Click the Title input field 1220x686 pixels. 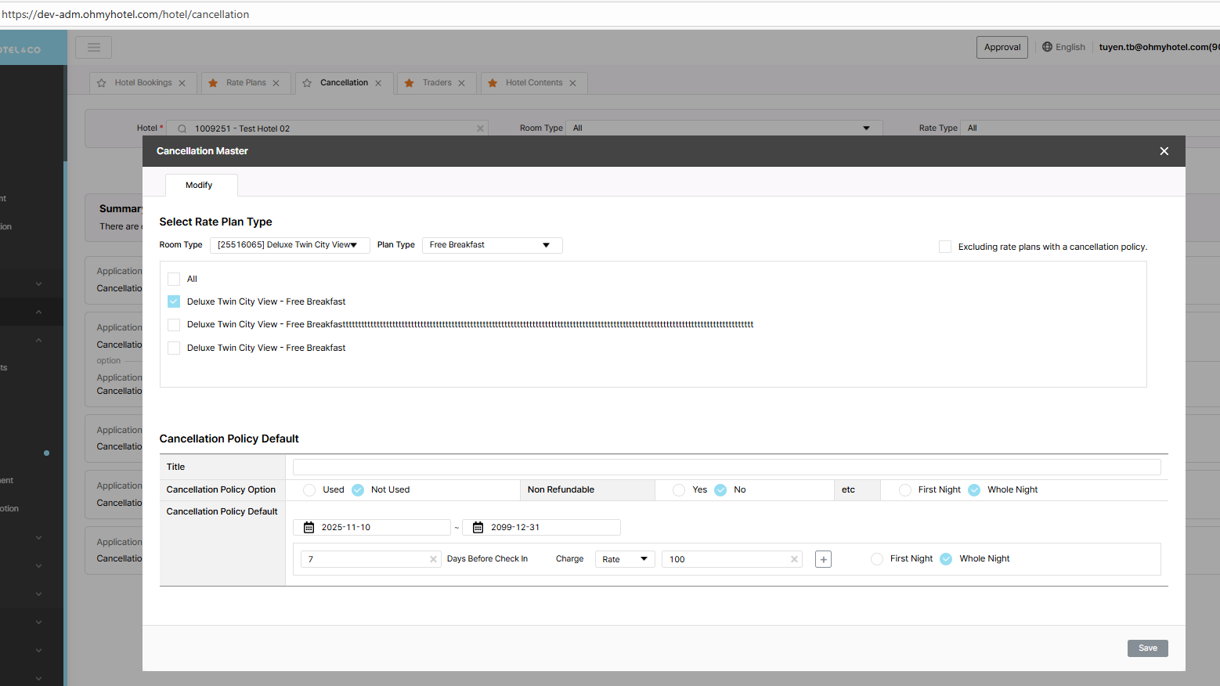(x=726, y=468)
